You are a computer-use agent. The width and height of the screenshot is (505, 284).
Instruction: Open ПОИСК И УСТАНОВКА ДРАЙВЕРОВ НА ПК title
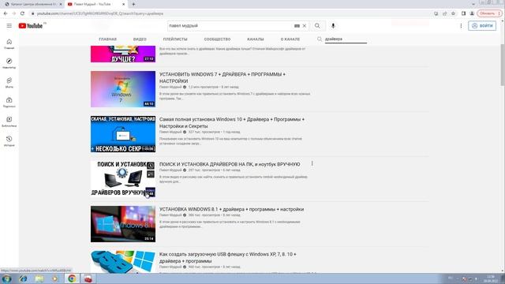(230, 164)
